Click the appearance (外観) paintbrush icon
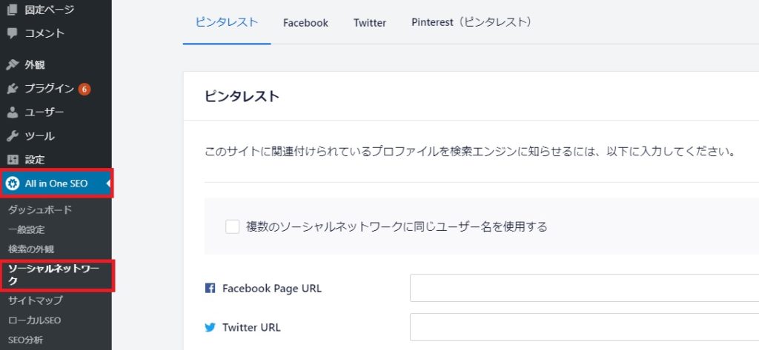Image resolution: width=759 pixels, height=350 pixels. click(x=12, y=64)
